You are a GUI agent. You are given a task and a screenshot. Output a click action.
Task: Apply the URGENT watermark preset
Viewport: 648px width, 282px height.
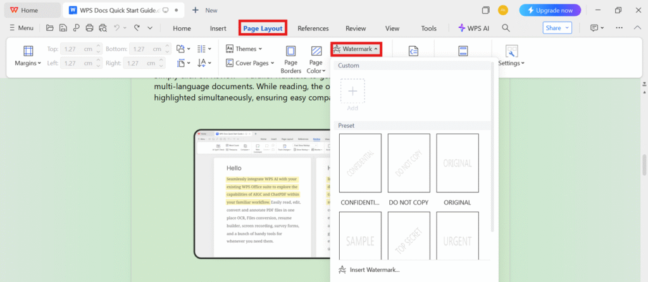(x=458, y=235)
